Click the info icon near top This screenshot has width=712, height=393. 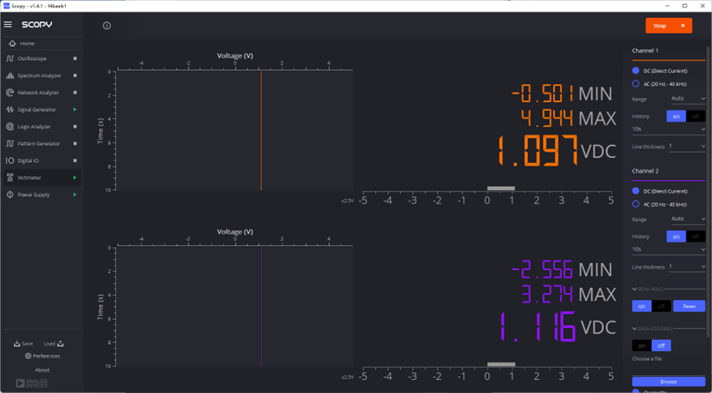click(107, 25)
